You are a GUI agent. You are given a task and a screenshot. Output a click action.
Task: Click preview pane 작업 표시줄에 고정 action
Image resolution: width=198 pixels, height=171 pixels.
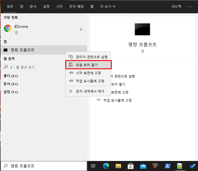tap(117, 100)
